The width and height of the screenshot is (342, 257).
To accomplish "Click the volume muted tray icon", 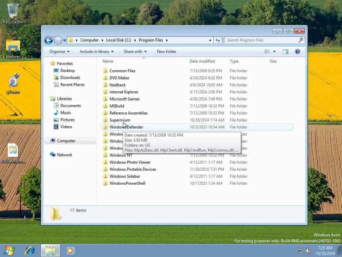I will coord(308,251).
